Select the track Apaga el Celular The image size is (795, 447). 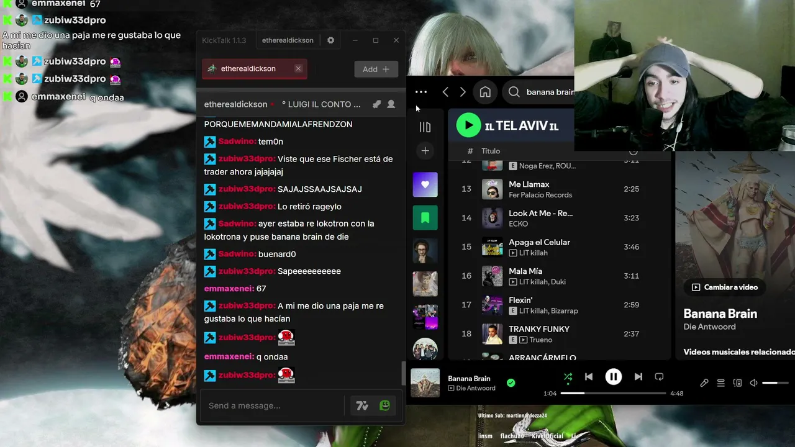point(539,242)
